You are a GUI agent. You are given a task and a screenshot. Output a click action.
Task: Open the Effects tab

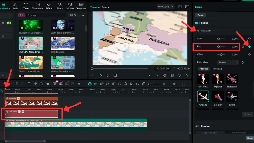49,6
